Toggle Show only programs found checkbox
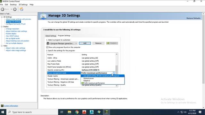The width and height of the screenshot is (205, 115). click(47, 47)
